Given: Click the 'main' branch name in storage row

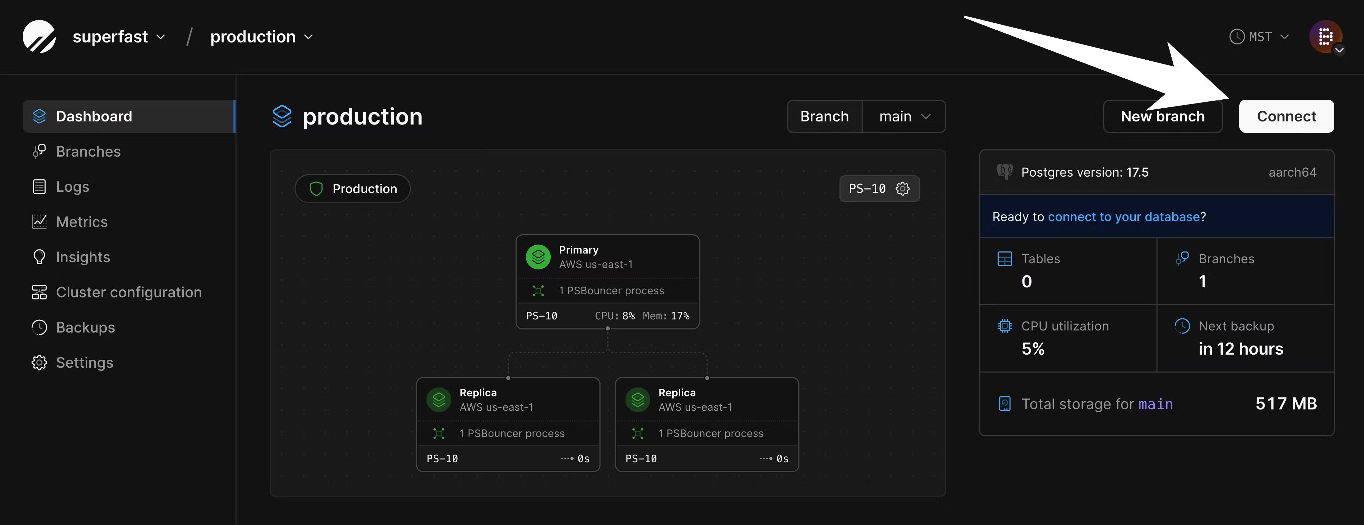Looking at the screenshot, I should 1155,405.
